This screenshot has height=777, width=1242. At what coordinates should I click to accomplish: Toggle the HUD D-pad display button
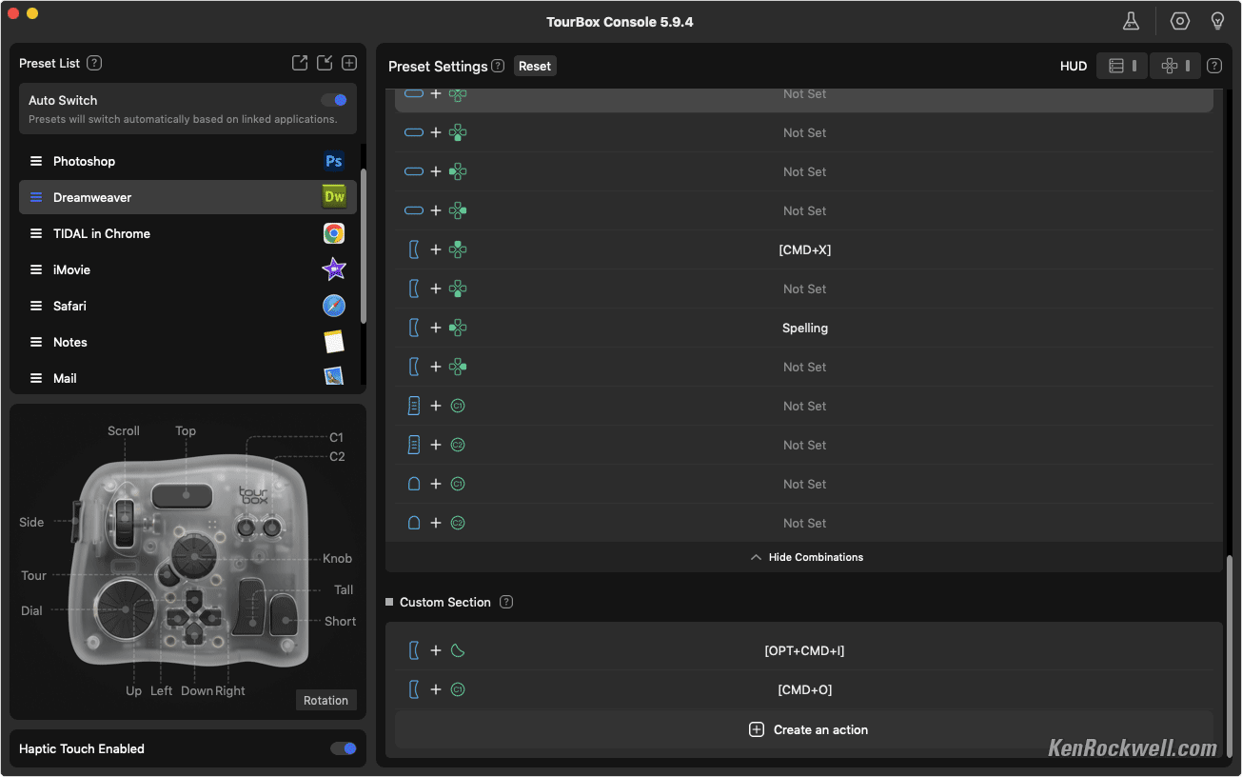[1174, 66]
